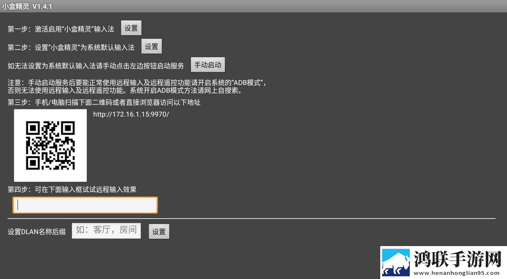This screenshot has width=507, height=279.
Task: Click the http://172.16.1.15:9970/ address
Action: point(131,114)
